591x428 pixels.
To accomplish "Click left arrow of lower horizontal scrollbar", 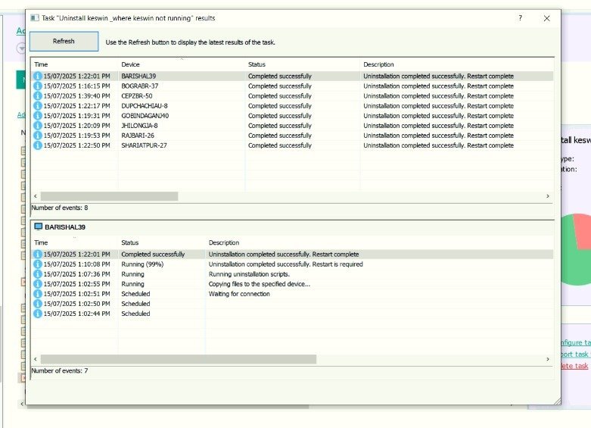I will pyautogui.click(x=36, y=359).
